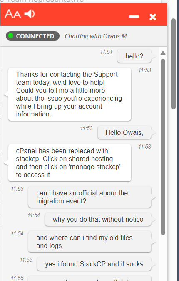The image size is (179, 281).
Task: Click the 'Thanks for contacting the Support' message
Action: tap(70, 94)
